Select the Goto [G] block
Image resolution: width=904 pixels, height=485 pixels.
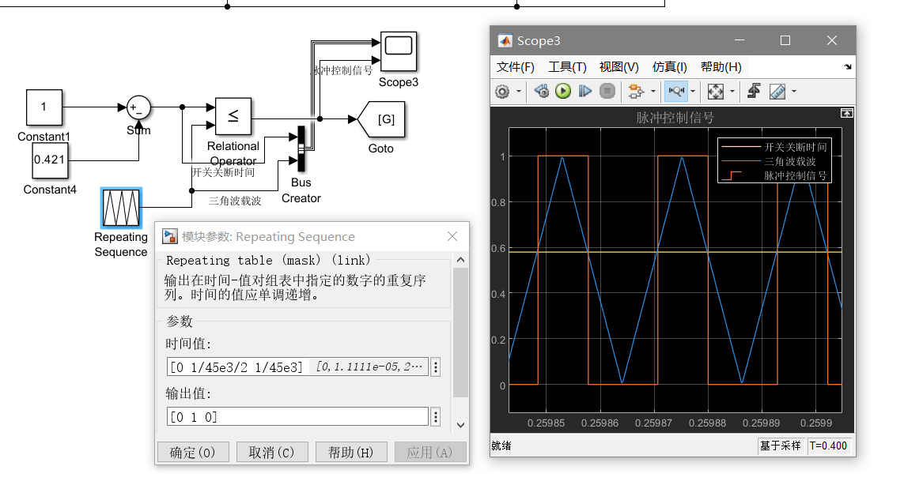(382, 119)
